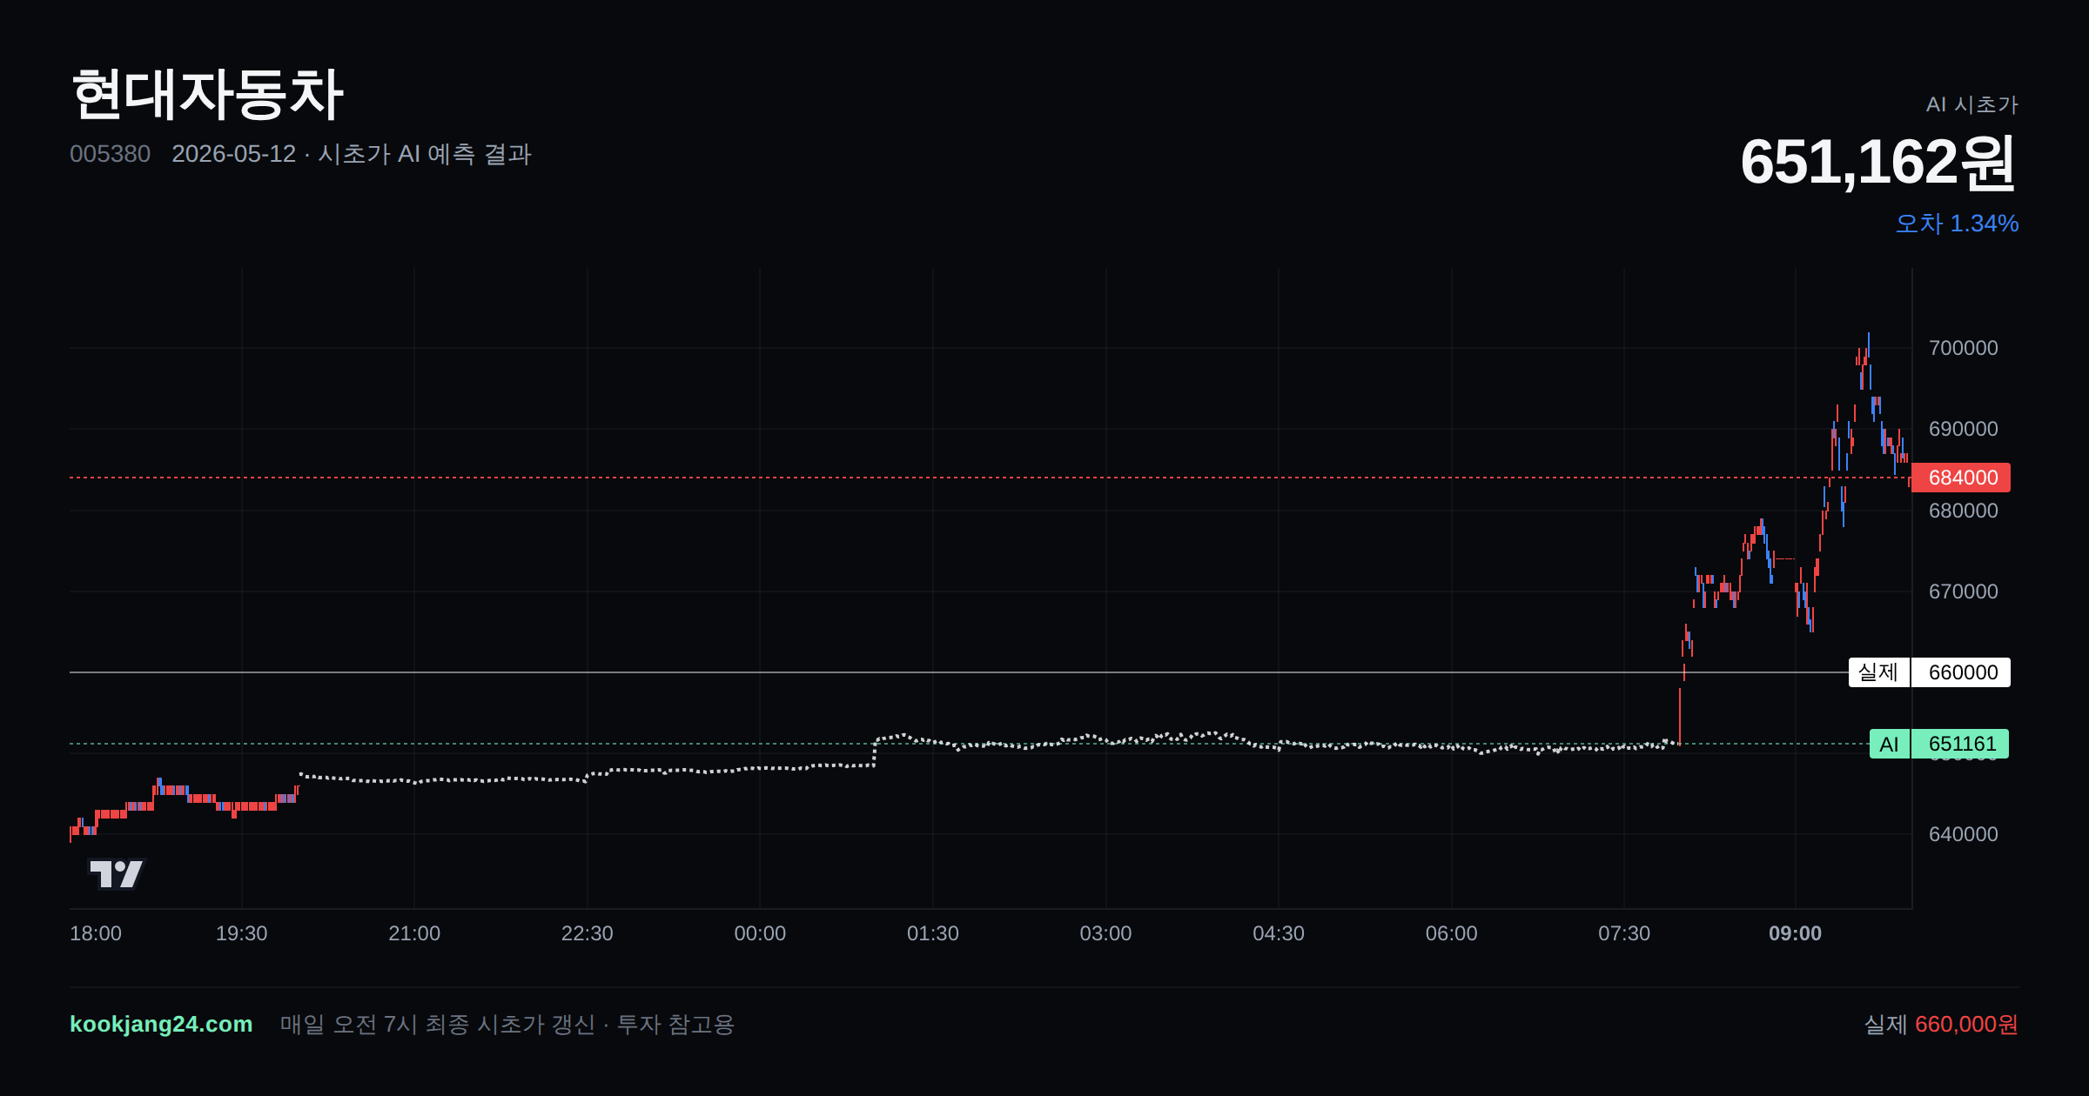Screen dimensions: 2089x1096
Task: Click the 670000 price axis label
Action: pyautogui.click(x=1964, y=591)
